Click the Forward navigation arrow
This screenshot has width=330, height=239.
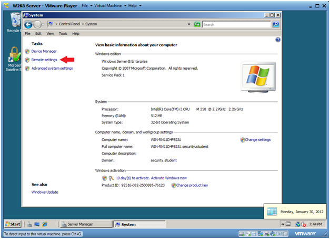(x=37, y=25)
